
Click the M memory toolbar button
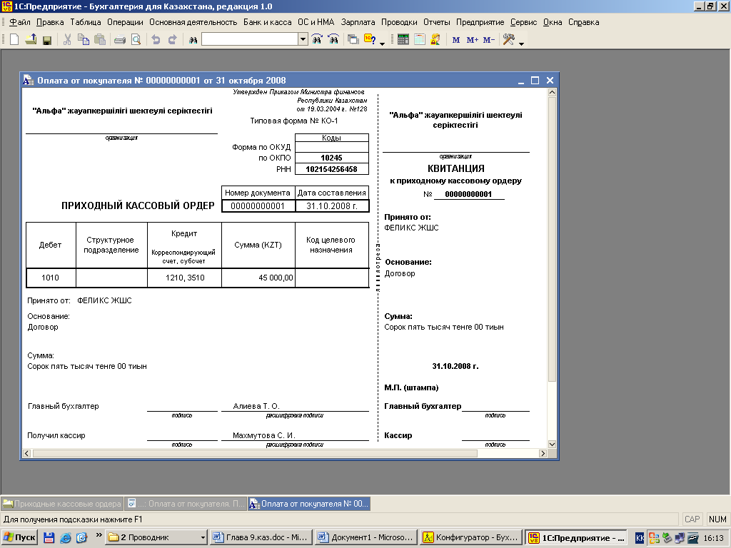(456, 40)
